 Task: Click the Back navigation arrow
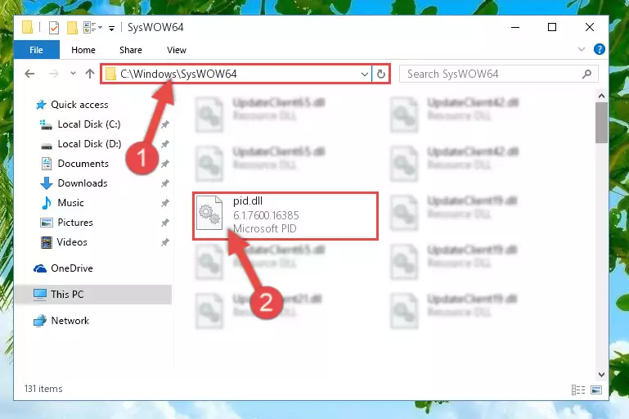coord(29,74)
